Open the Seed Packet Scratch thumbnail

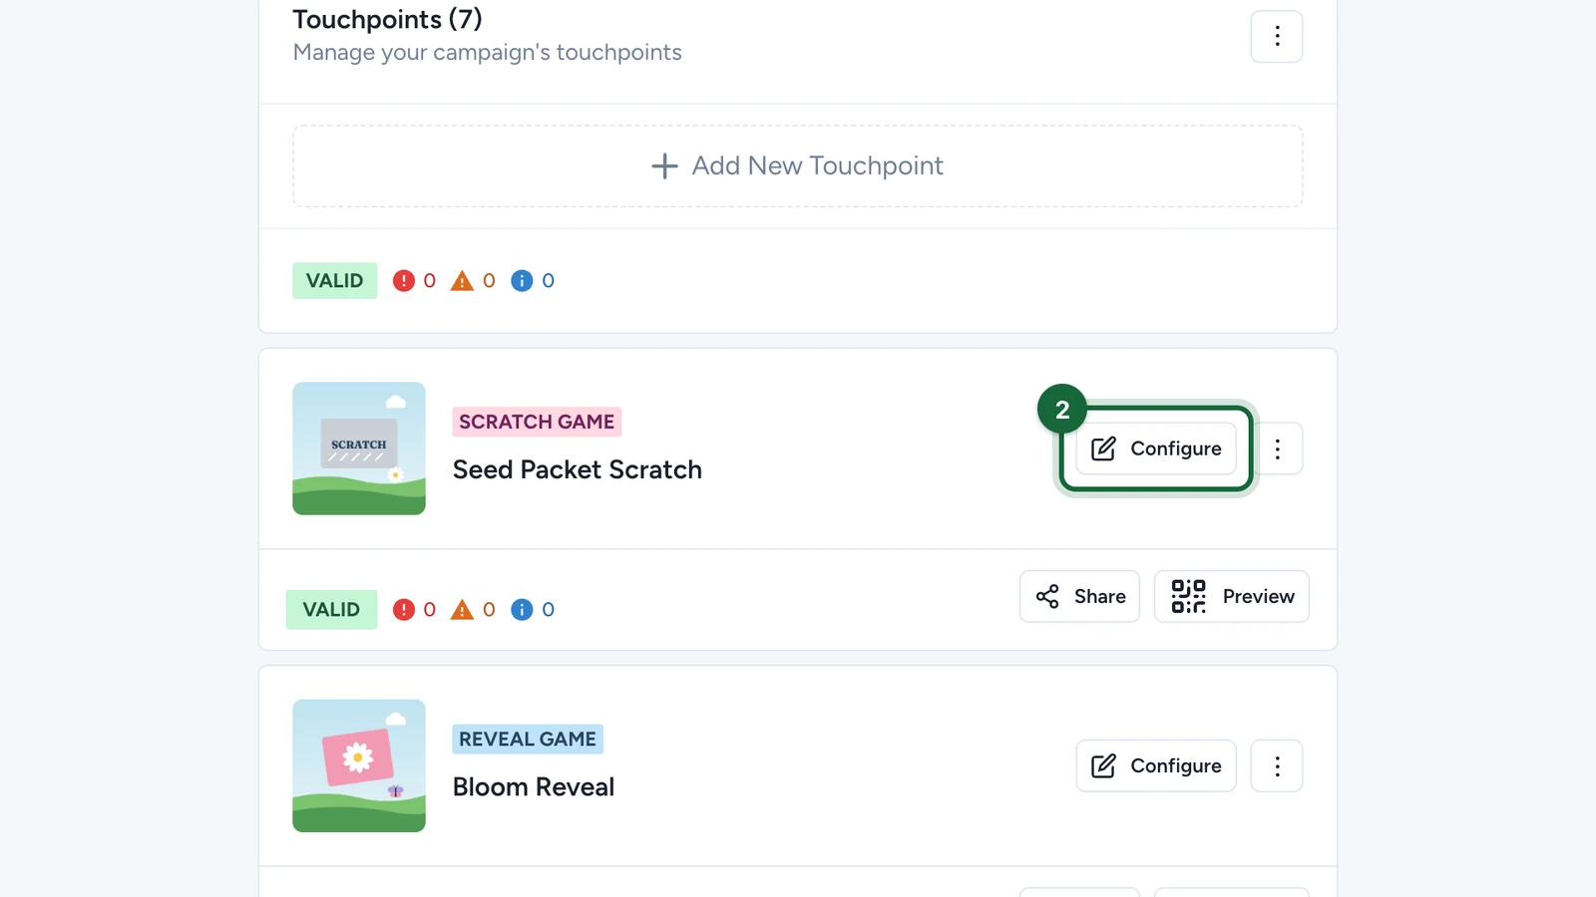(359, 448)
